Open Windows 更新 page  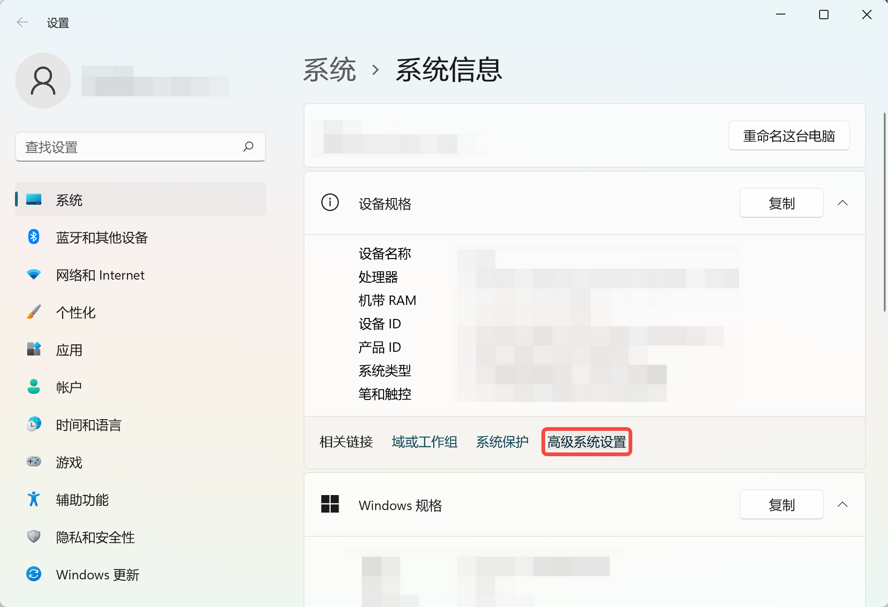tap(141, 574)
